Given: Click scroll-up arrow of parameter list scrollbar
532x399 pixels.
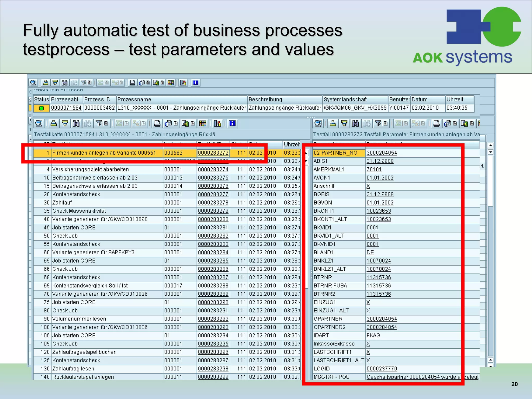Looking at the screenshot, I should 490,145.
